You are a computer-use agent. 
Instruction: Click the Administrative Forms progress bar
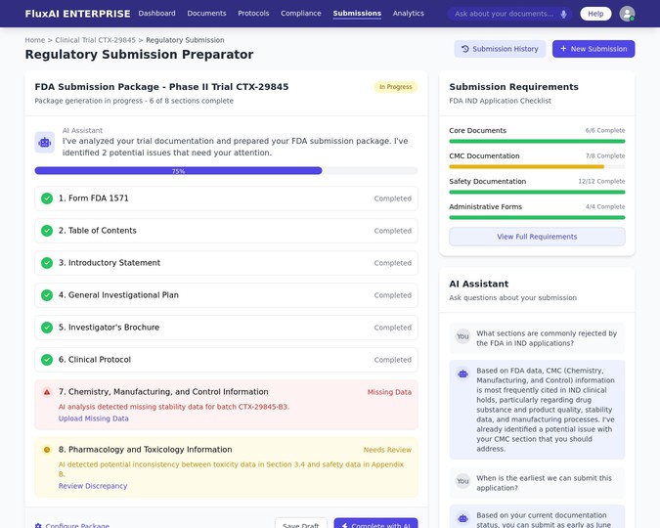coord(537,218)
